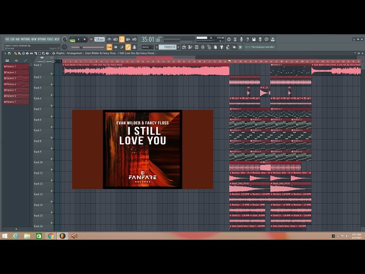Select the playlist slice tool
This screenshot has height=274, width=365.
pos(35,53)
